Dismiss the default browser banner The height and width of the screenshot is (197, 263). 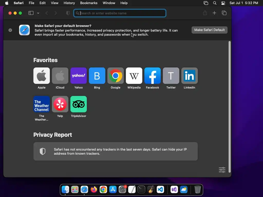tap(10, 30)
